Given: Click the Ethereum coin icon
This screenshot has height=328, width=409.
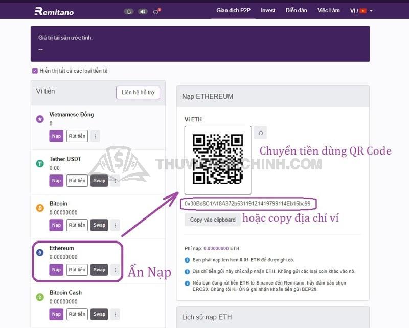Looking at the screenshot, I should (40, 253).
